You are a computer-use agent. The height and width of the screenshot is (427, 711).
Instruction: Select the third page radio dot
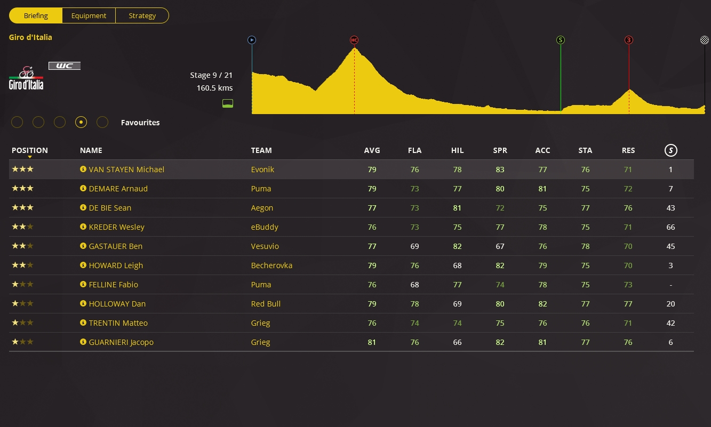point(60,122)
